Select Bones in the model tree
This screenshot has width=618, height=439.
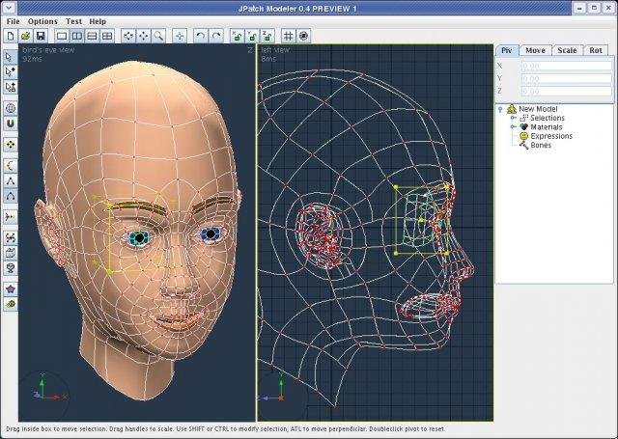tap(541, 145)
